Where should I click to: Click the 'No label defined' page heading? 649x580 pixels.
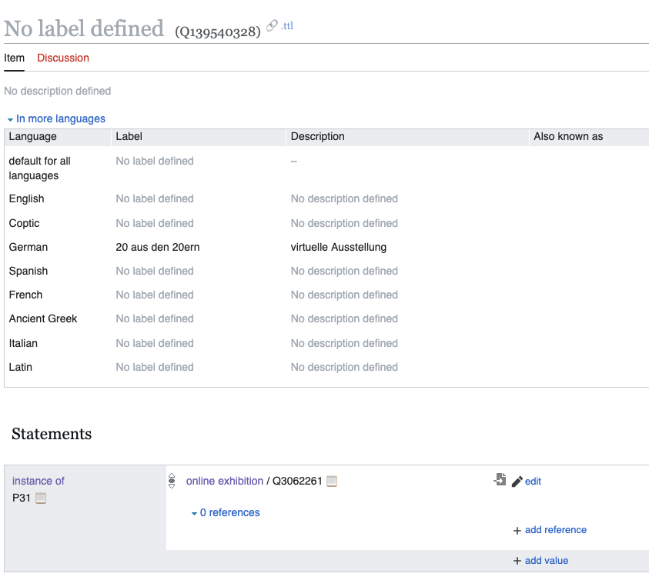[x=84, y=28]
